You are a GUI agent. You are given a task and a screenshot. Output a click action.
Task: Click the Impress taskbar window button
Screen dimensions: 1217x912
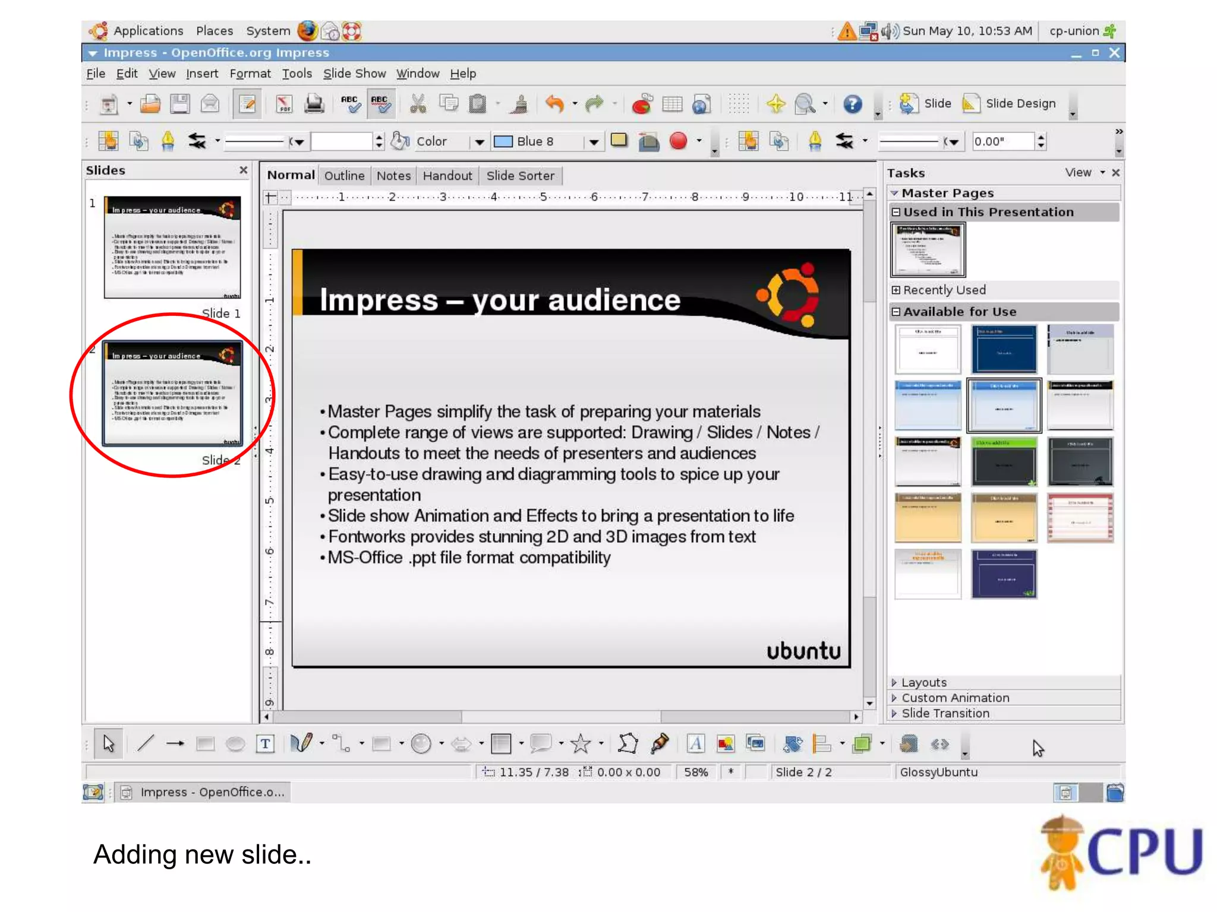pos(203,792)
